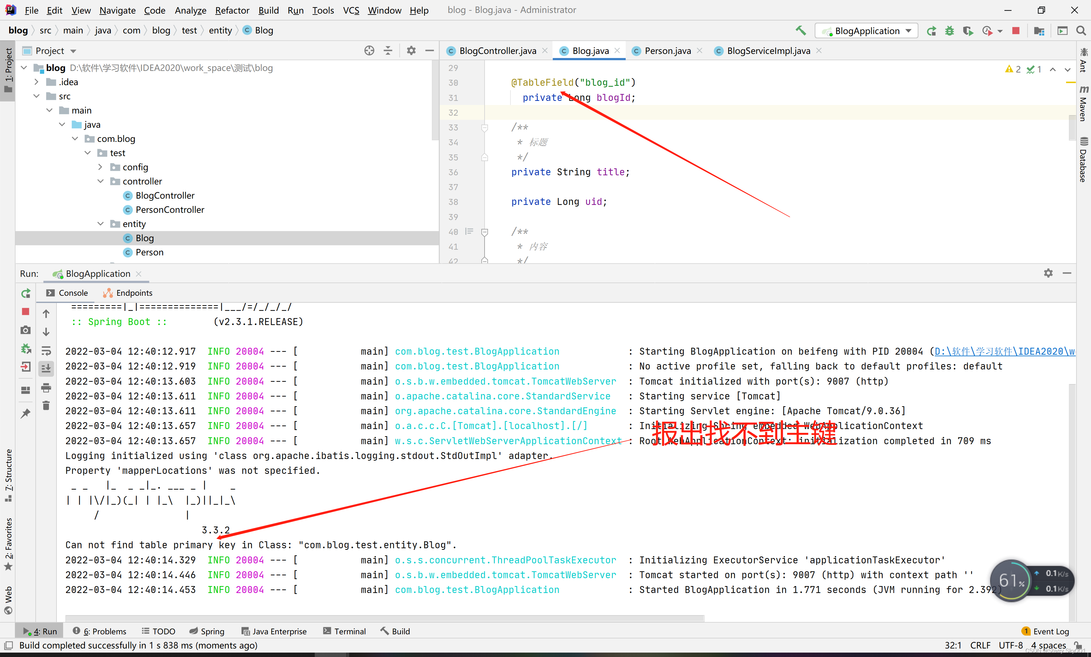
Task: Toggle Scroll to End in the console
Action: coord(46,368)
